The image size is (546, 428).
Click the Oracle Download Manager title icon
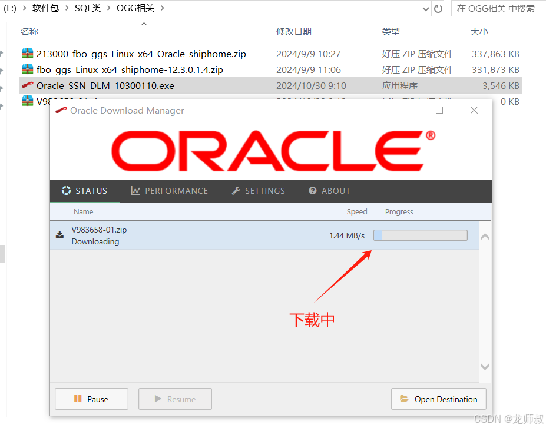pyautogui.click(x=61, y=110)
